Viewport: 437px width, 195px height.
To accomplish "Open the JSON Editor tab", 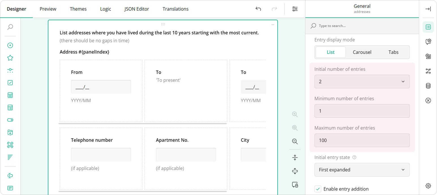I will point(136,9).
